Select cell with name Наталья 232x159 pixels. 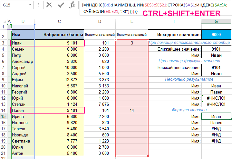(x=23, y=123)
